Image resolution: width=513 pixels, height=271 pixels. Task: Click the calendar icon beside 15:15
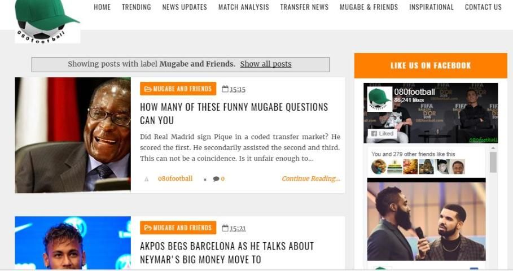[225, 89]
